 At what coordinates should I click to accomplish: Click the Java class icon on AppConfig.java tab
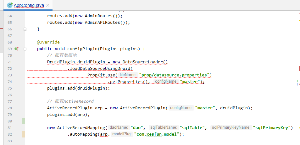click(9, 5)
